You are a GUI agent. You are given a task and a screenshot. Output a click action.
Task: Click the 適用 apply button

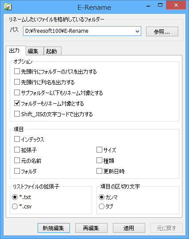(x=129, y=228)
